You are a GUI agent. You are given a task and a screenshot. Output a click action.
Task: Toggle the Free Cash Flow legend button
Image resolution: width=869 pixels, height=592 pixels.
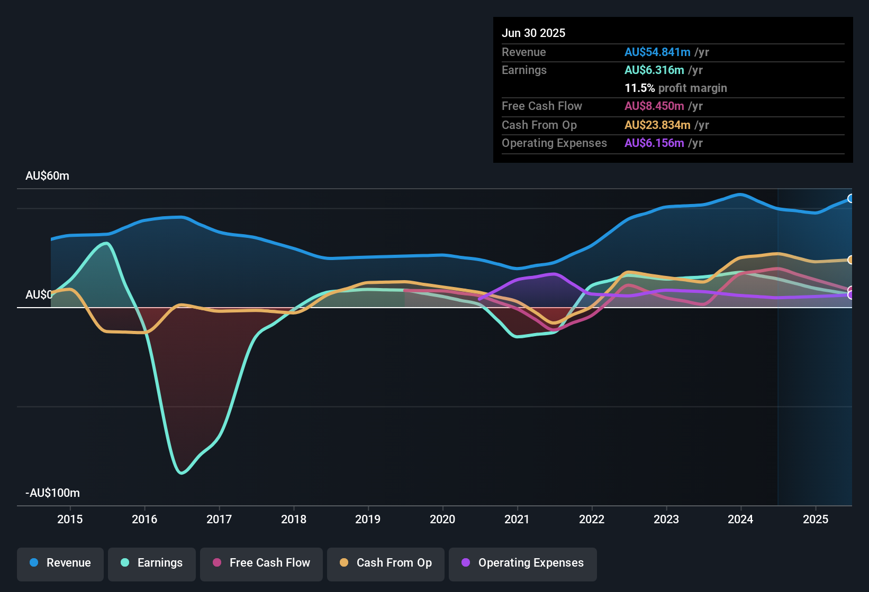click(261, 564)
